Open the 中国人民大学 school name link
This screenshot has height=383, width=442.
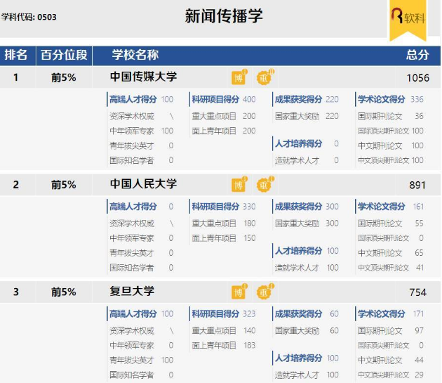pyautogui.click(x=144, y=184)
